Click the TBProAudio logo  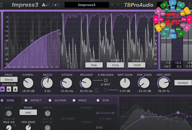point(139,5)
